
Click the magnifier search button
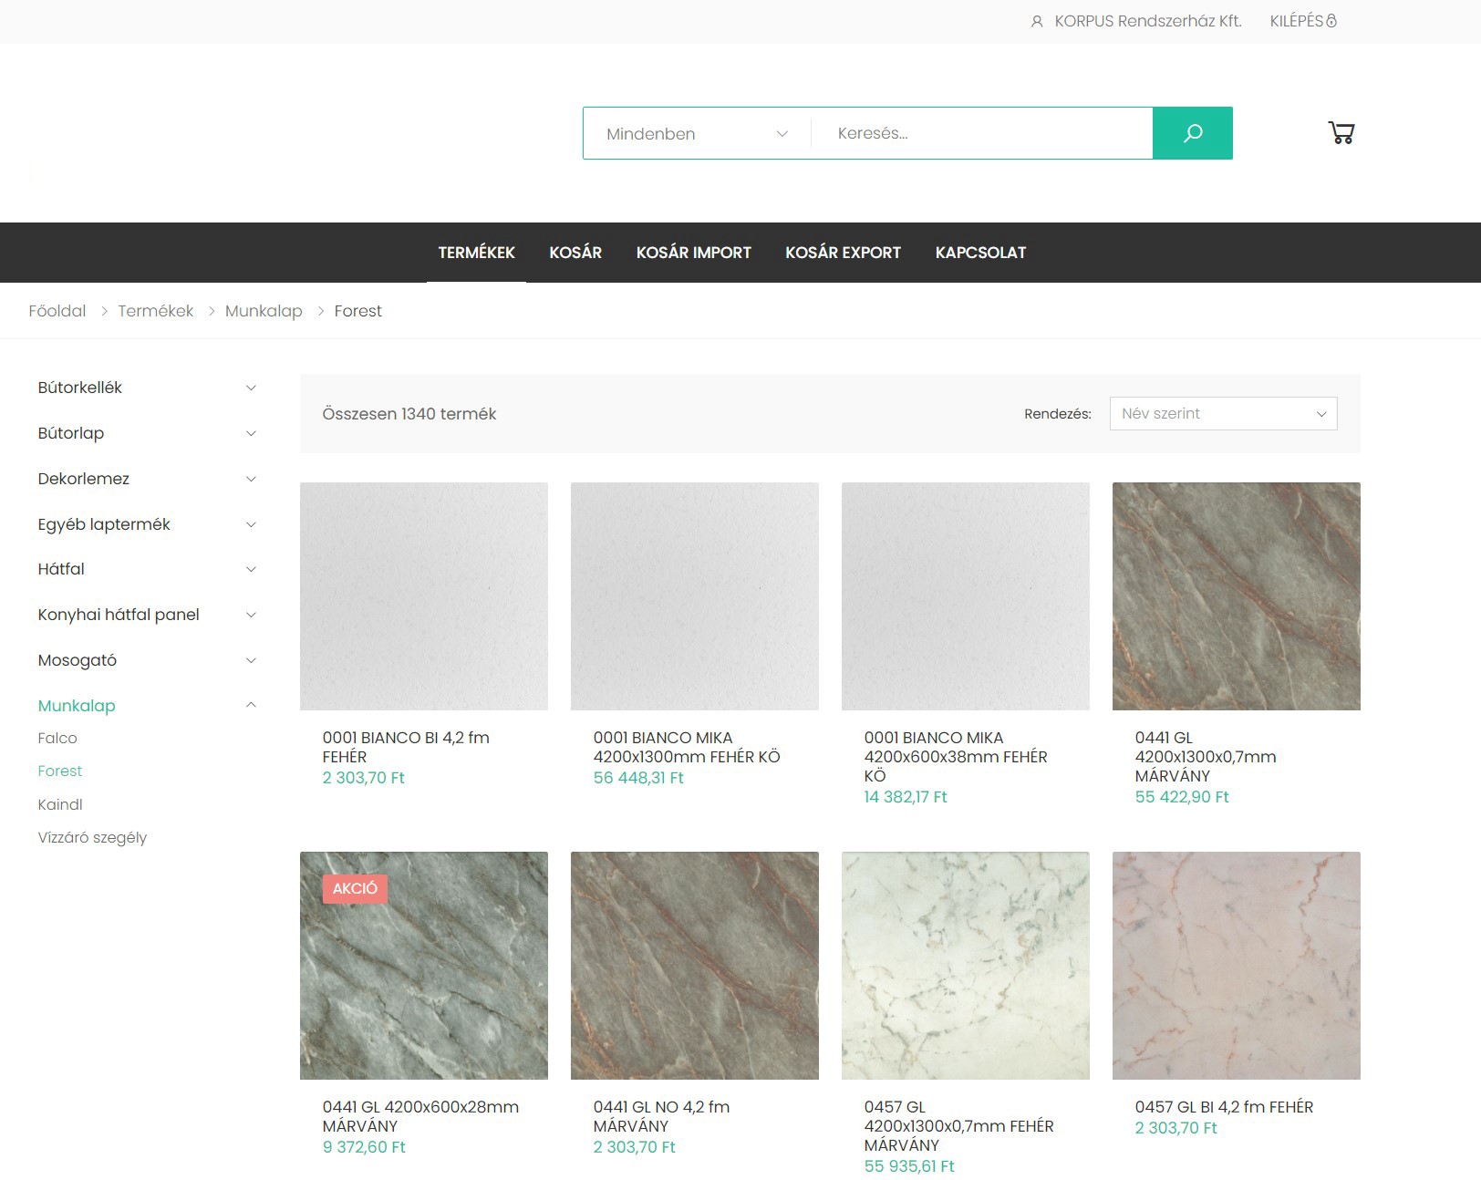click(1192, 133)
